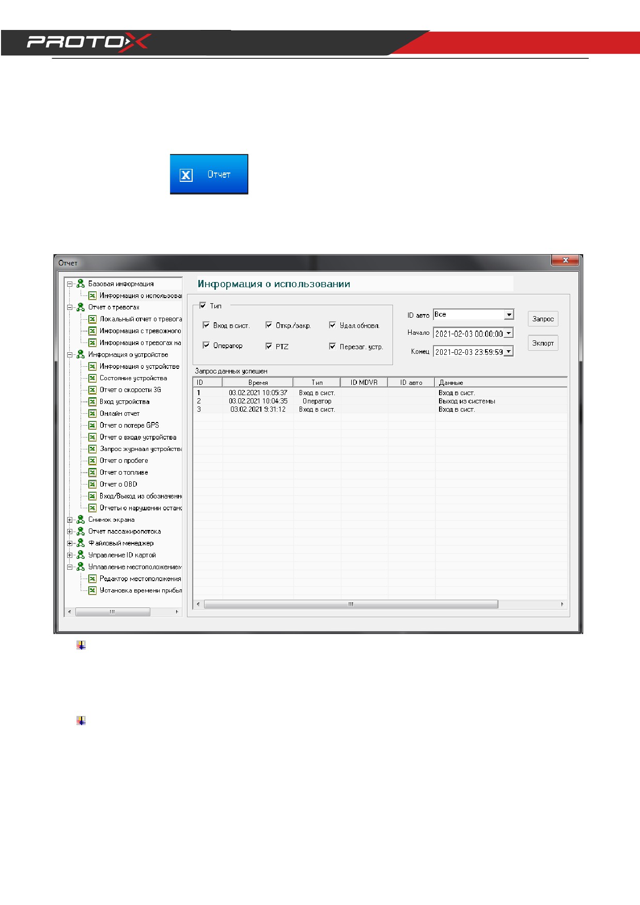
Task: Uncheck the Откр./закр. checkbox
Action: click(269, 325)
